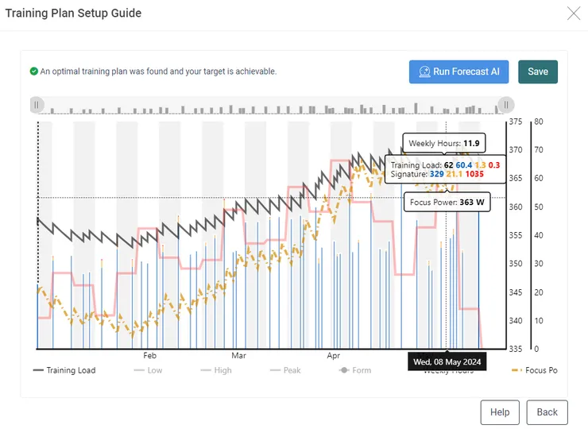The height and width of the screenshot is (429, 588).
Task: Go Back to the previous step
Action: (547, 412)
